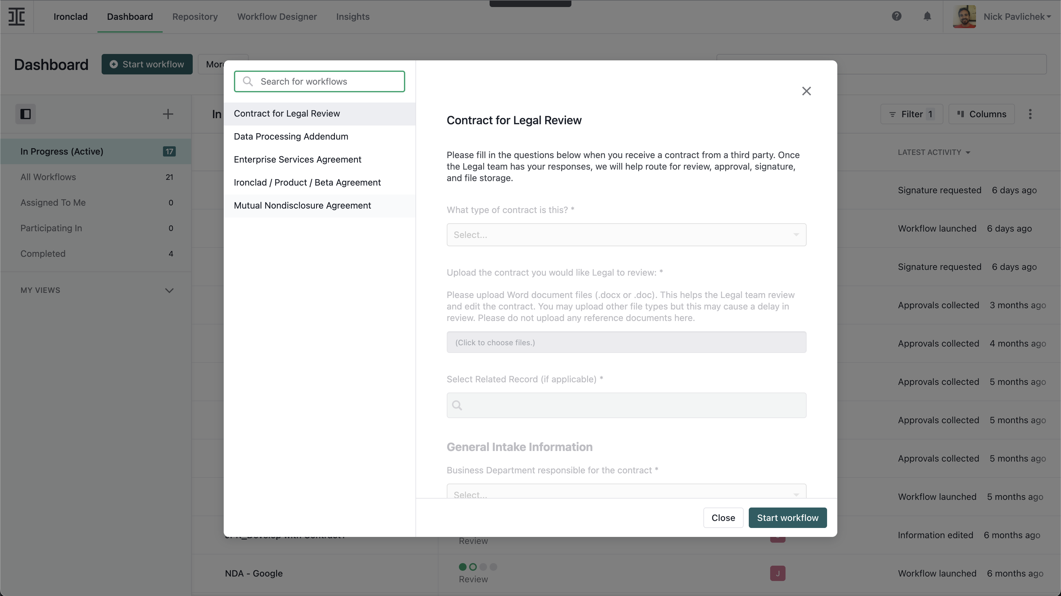This screenshot has height=596, width=1061.
Task: Click the upload area to choose files
Action: [626, 342]
